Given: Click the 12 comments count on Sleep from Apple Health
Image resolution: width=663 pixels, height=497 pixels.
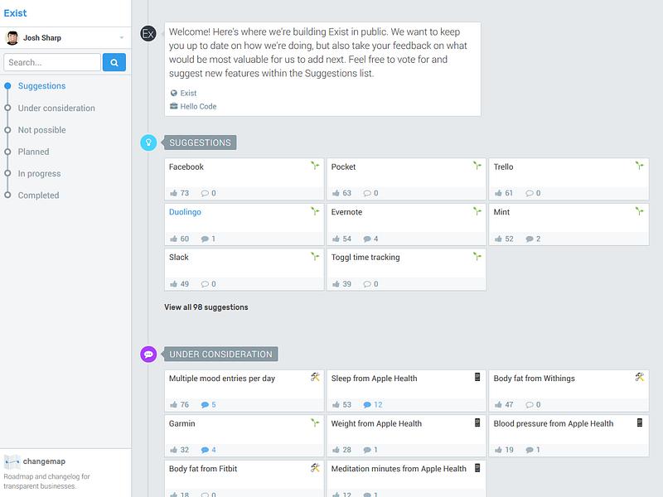Looking at the screenshot, I should coord(378,405).
